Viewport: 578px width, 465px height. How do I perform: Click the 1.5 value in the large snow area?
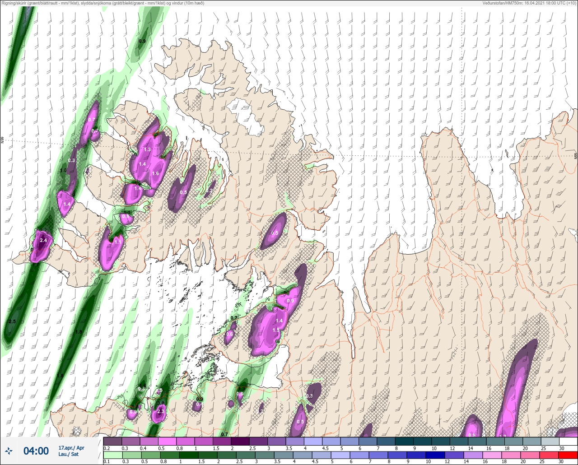coord(276,330)
